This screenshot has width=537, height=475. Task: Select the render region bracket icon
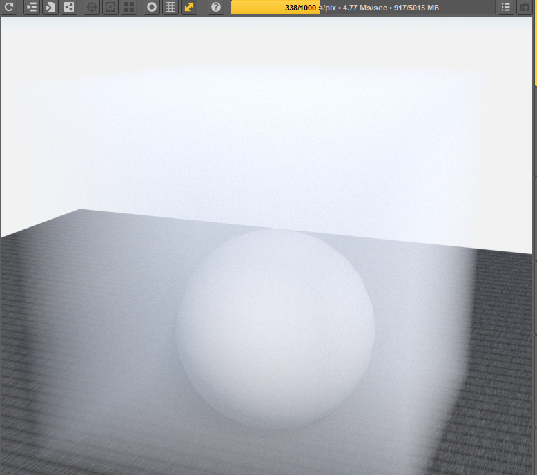click(110, 7)
